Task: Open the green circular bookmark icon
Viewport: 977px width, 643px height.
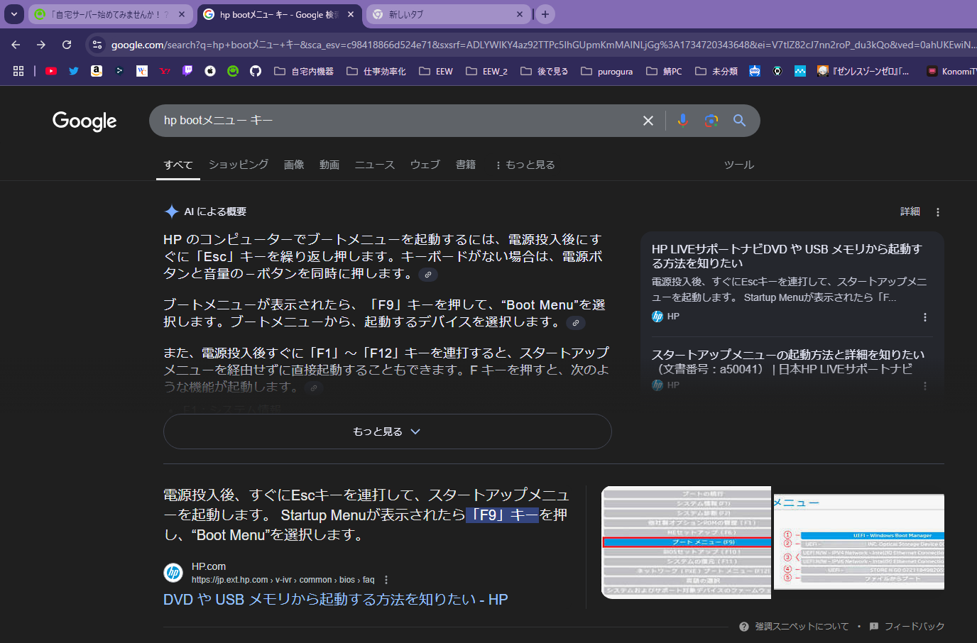Action: [x=233, y=71]
